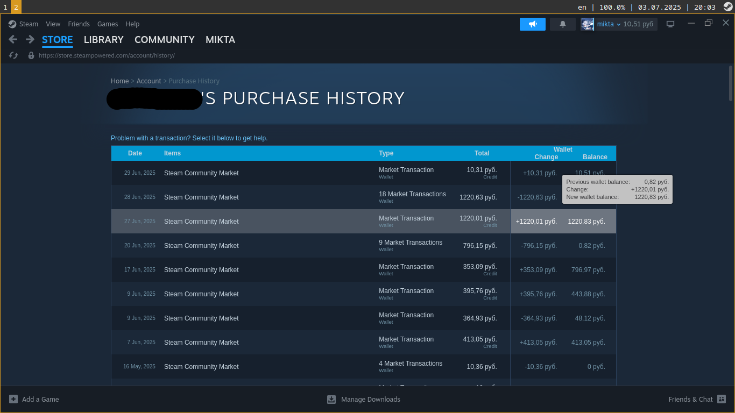Open the '18 Market Transactions' entry
The height and width of the screenshot is (413, 735).
(x=412, y=194)
